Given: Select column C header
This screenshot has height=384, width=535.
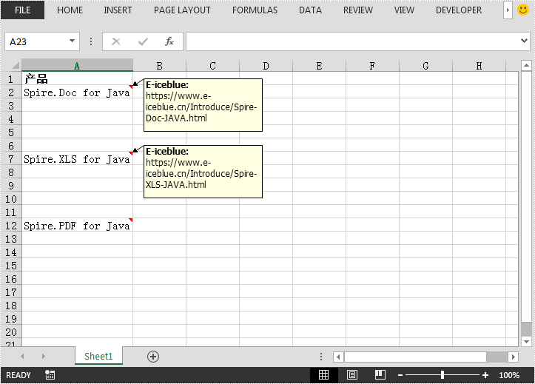Looking at the screenshot, I should pos(212,65).
